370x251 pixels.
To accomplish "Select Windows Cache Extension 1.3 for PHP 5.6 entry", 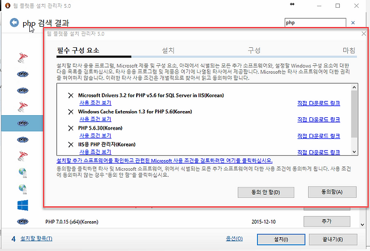I will [135, 112].
